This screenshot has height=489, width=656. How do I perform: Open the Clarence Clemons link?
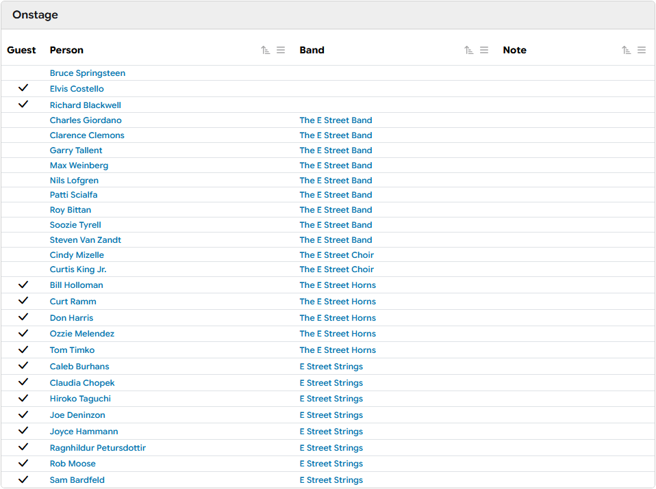pos(87,135)
